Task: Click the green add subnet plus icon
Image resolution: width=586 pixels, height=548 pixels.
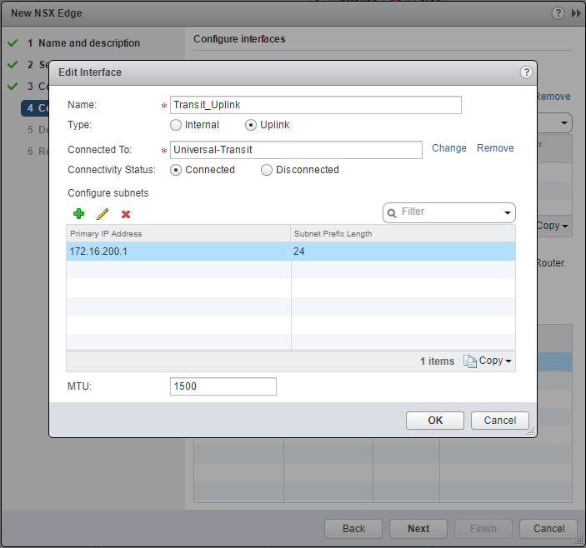Action: tap(79, 214)
